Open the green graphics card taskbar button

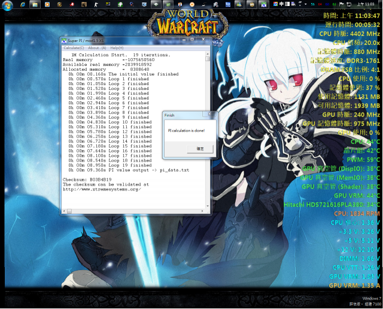pyautogui.click(x=168, y=4)
